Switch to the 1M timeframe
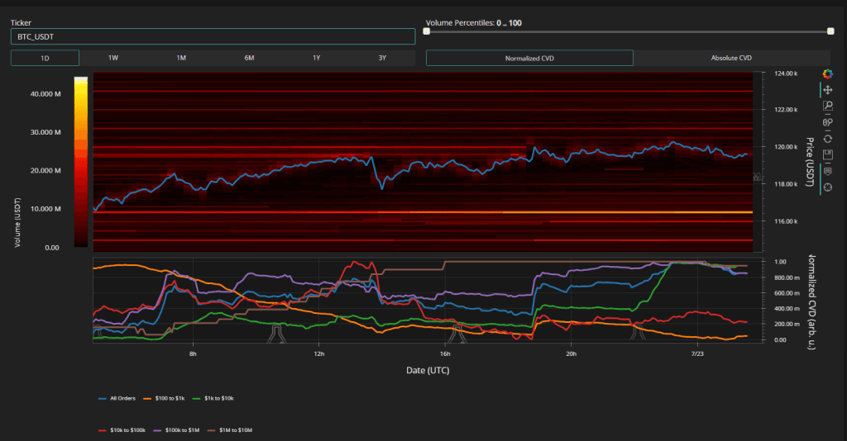The image size is (847, 441). click(x=181, y=58)
